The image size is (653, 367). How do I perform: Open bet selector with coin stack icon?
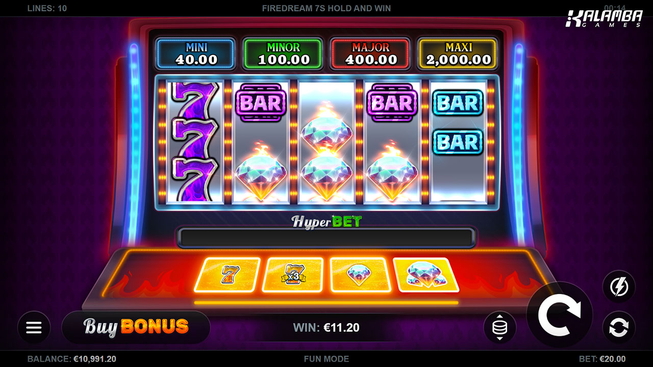500,327
